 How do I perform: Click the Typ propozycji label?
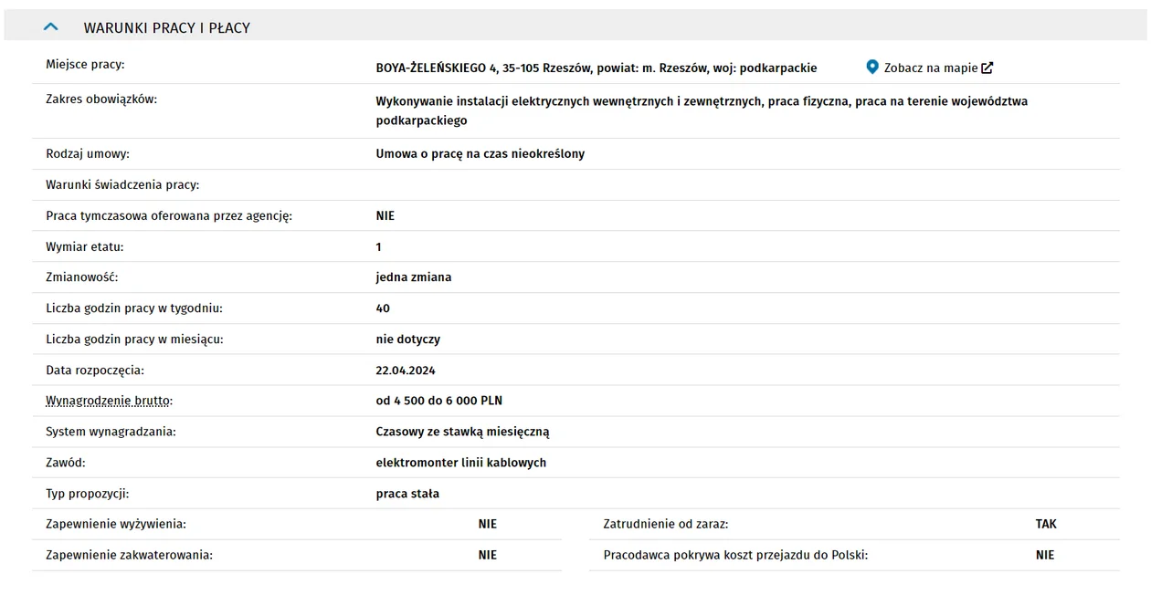[88, 494]
